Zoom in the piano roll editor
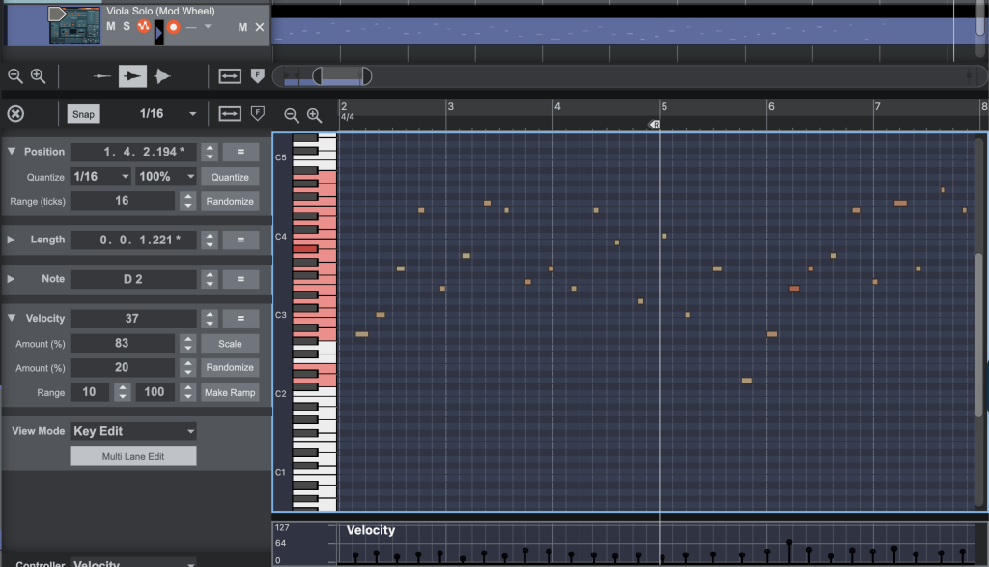This screenshot has width=989, height=567. coord(314,115)
